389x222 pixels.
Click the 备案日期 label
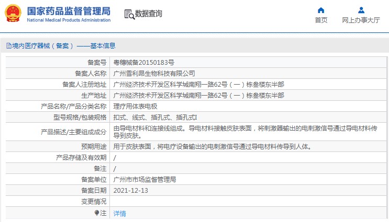94,191
